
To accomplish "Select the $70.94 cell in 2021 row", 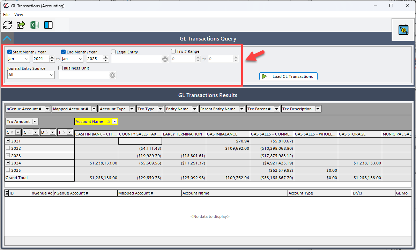I will coord(228,141).
